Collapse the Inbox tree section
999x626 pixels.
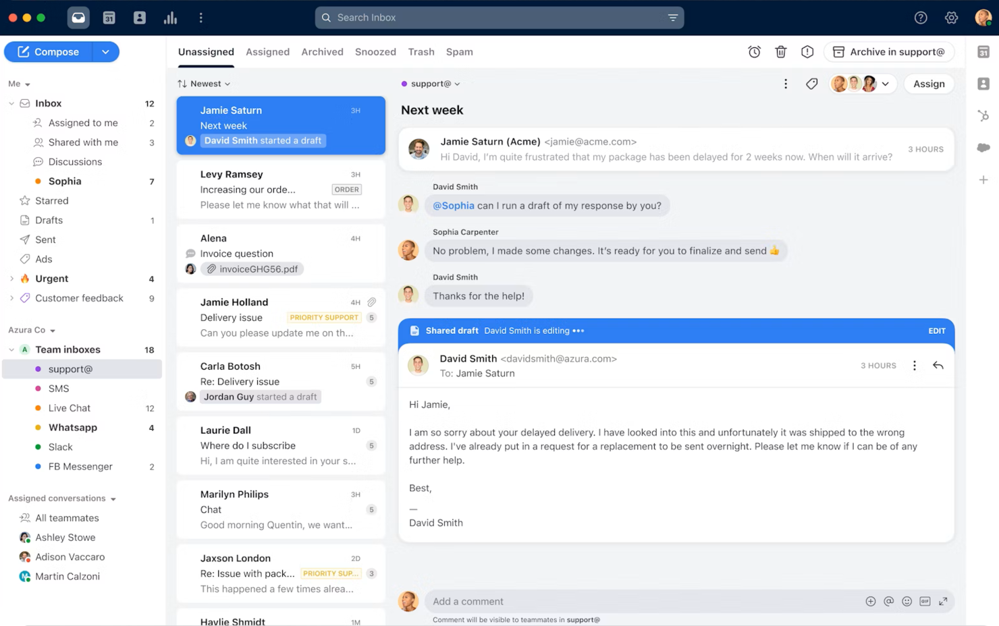(x=11, y=103)
